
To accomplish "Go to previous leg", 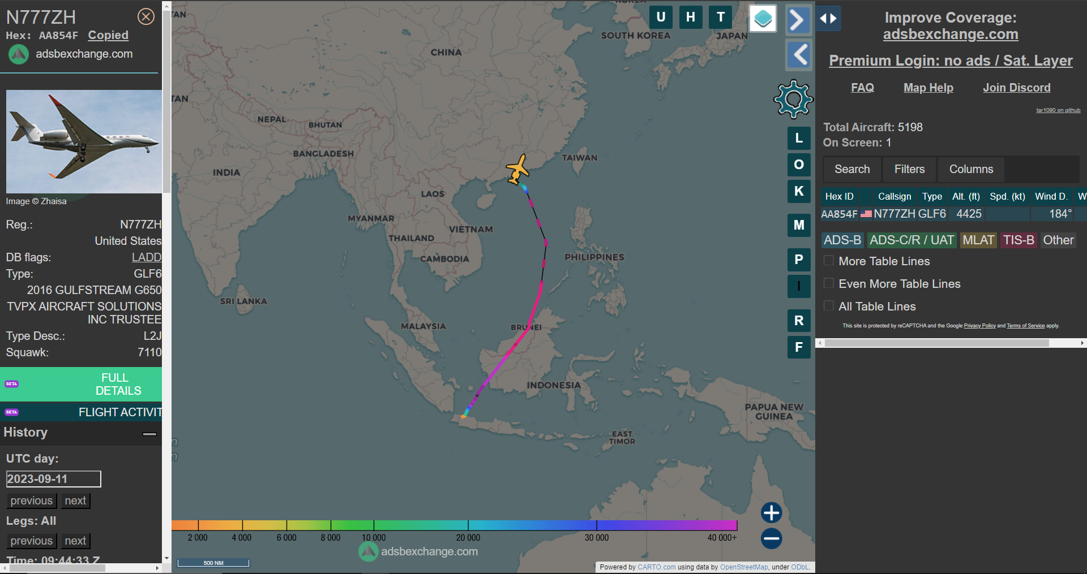I will 31,541.
